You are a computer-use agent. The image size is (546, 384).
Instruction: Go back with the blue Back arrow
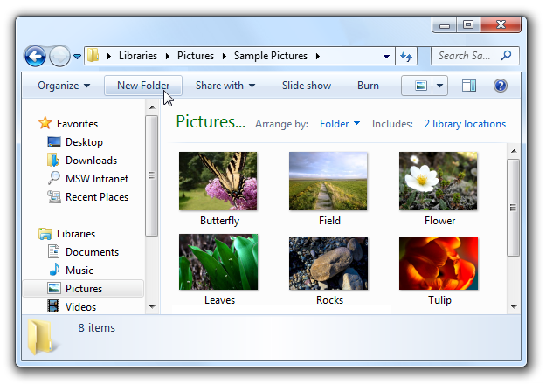coord(35,56)
